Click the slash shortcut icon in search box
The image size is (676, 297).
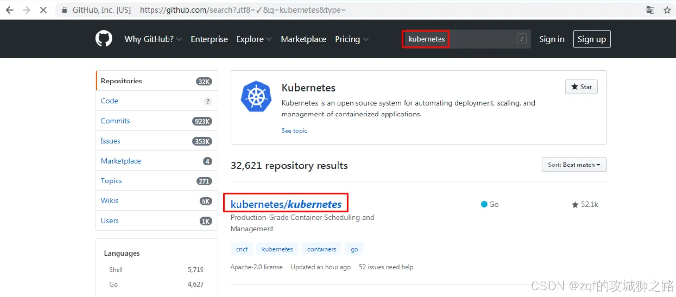522,39
